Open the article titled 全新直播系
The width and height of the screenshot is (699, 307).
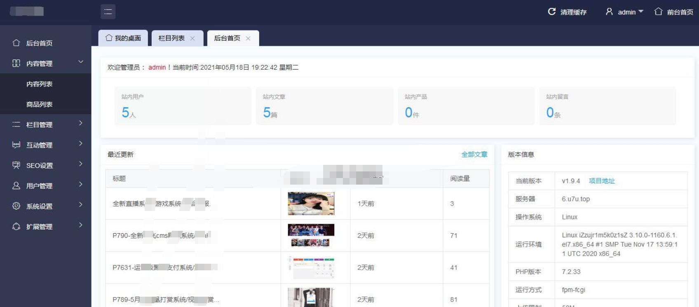[162, 204]
